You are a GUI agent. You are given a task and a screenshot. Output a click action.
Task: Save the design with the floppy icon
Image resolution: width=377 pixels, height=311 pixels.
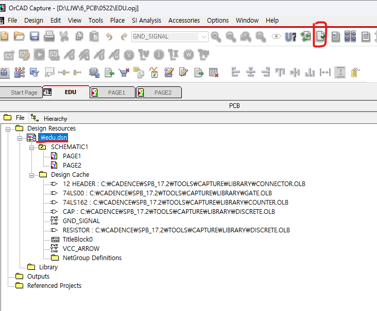(x=35, y=36)
